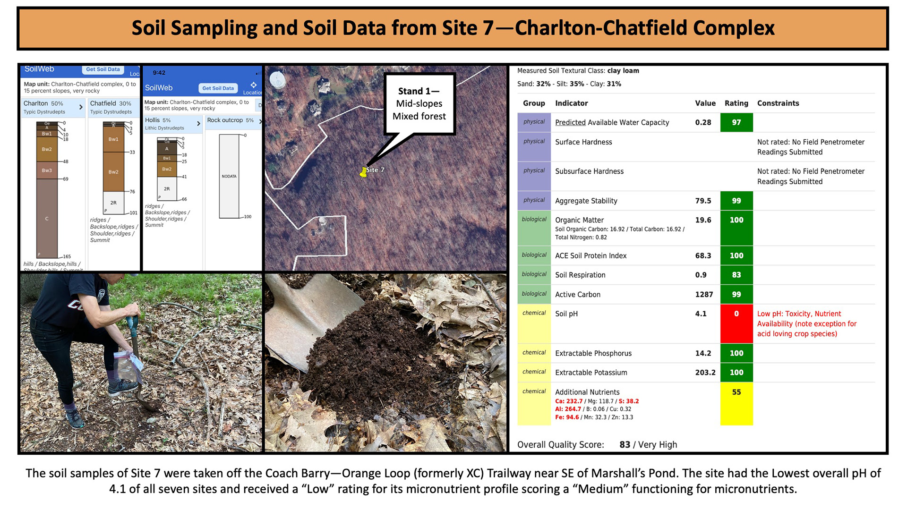
Task: Click the Charlton soil profile column diagram
Action: (47, 189)
